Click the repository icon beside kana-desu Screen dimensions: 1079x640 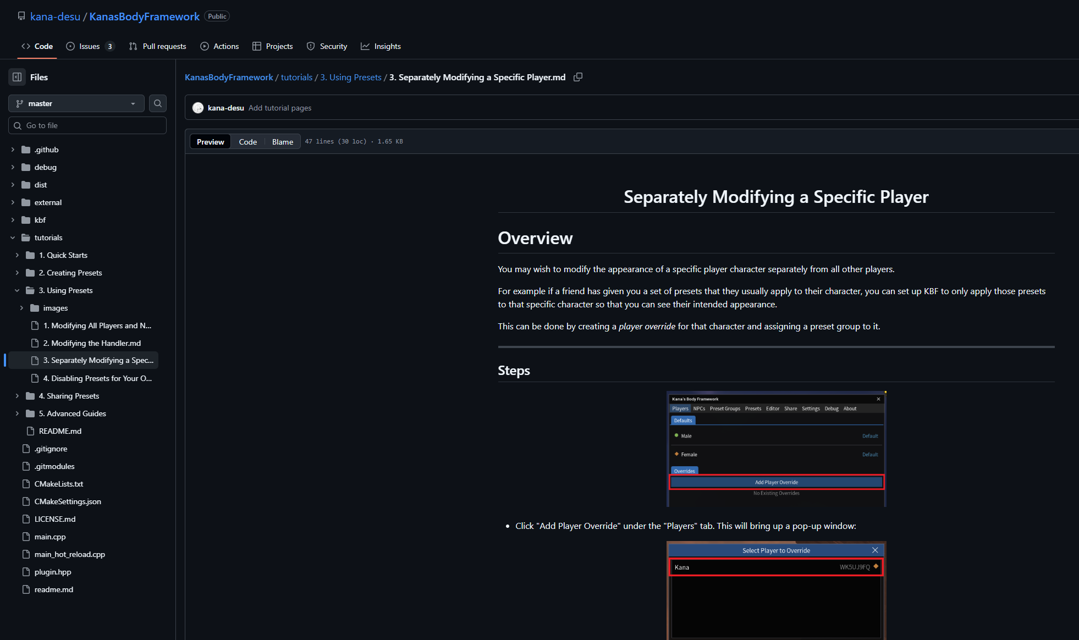point(21,16)
